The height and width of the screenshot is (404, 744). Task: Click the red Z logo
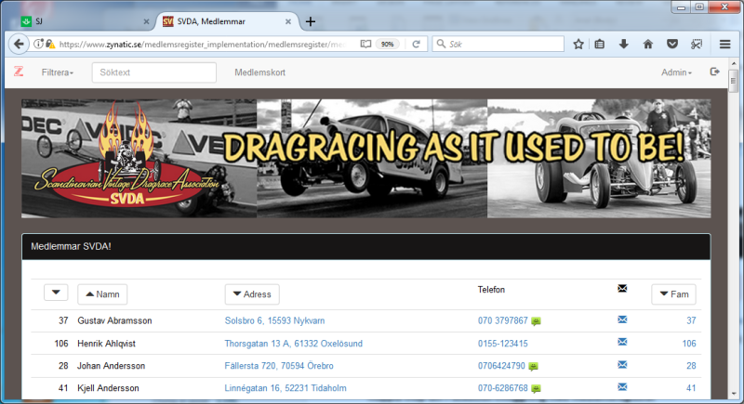click(19, 72)
